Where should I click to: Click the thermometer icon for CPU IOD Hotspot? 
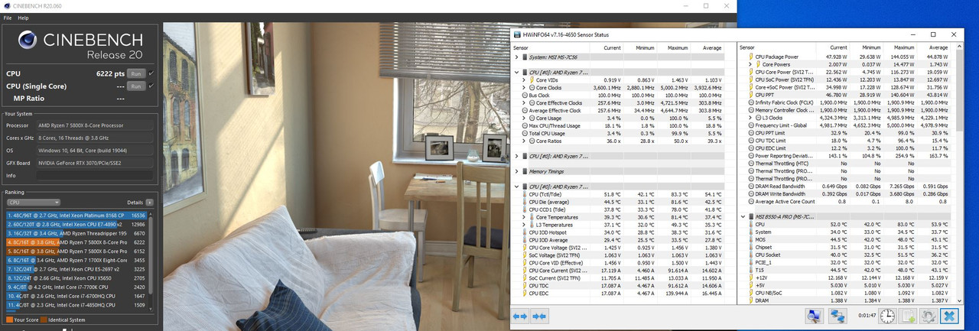click(x=523, y=232)
